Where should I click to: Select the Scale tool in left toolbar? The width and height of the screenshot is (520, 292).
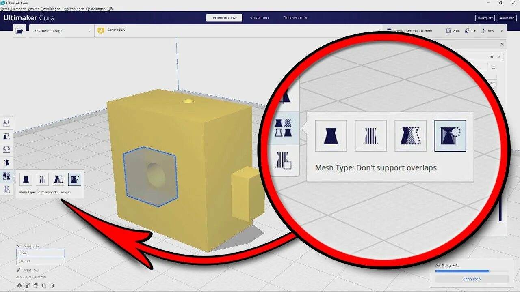click(x=6, y=136)
